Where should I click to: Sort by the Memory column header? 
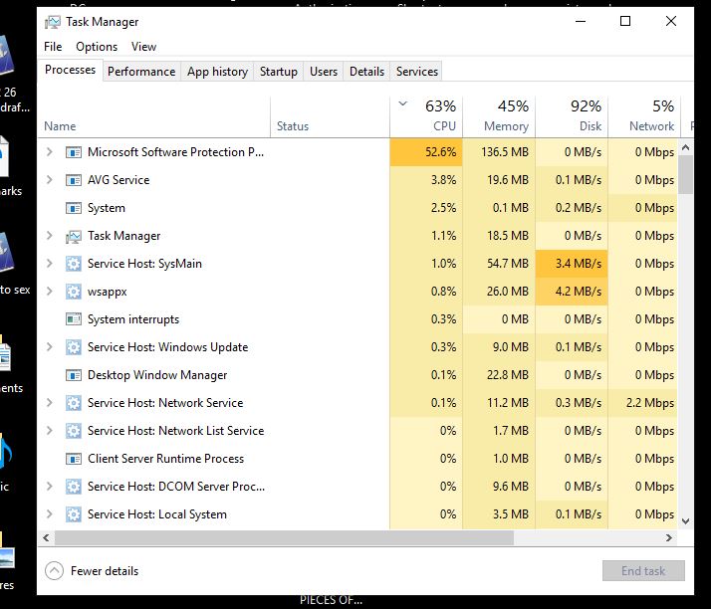[x=499, y=116]
